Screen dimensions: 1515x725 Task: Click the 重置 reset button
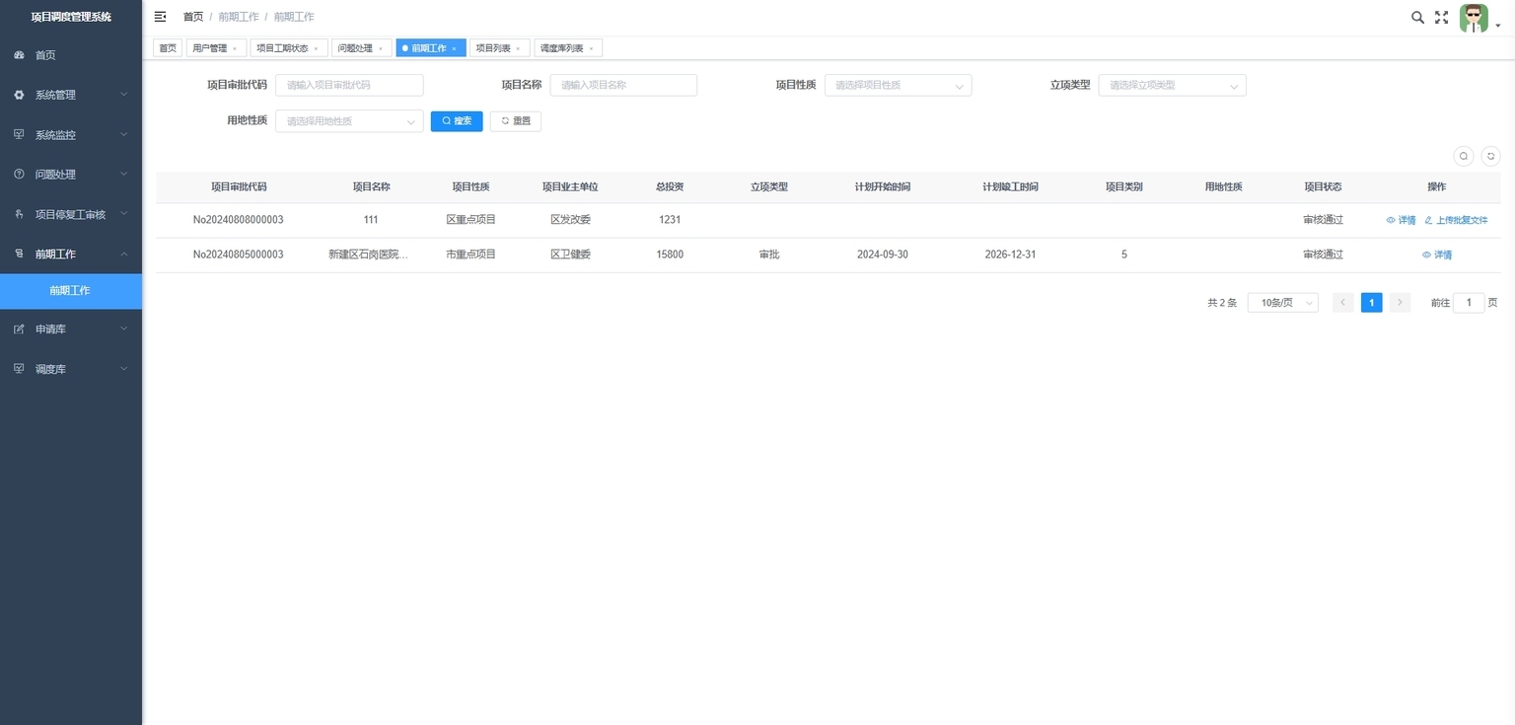(516, 121)
